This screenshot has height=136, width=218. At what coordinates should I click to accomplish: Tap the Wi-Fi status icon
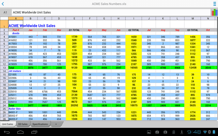205,132
